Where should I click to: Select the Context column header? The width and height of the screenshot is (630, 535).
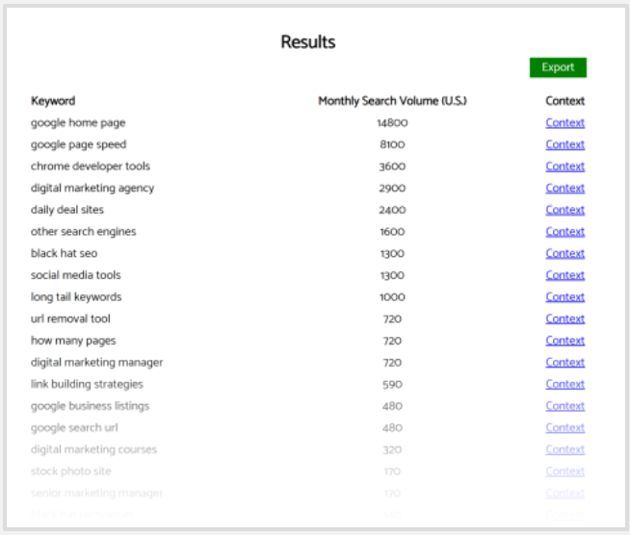click(564, 101)
